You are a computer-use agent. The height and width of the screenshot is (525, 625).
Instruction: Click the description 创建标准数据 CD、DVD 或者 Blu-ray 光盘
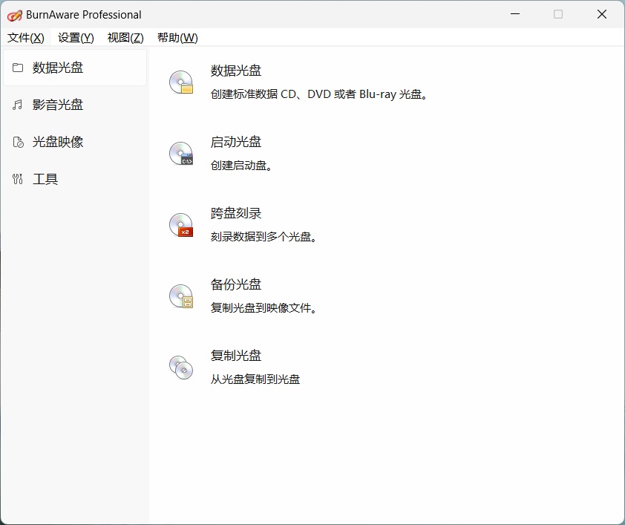(x=319, y=94)
